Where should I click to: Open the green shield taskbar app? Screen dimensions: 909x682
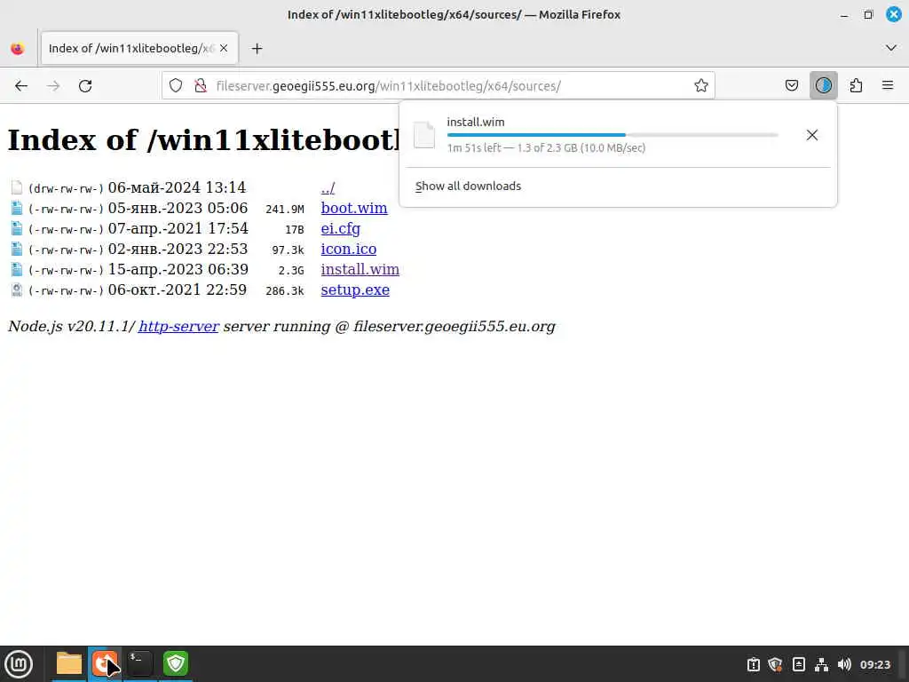point(176,664)
